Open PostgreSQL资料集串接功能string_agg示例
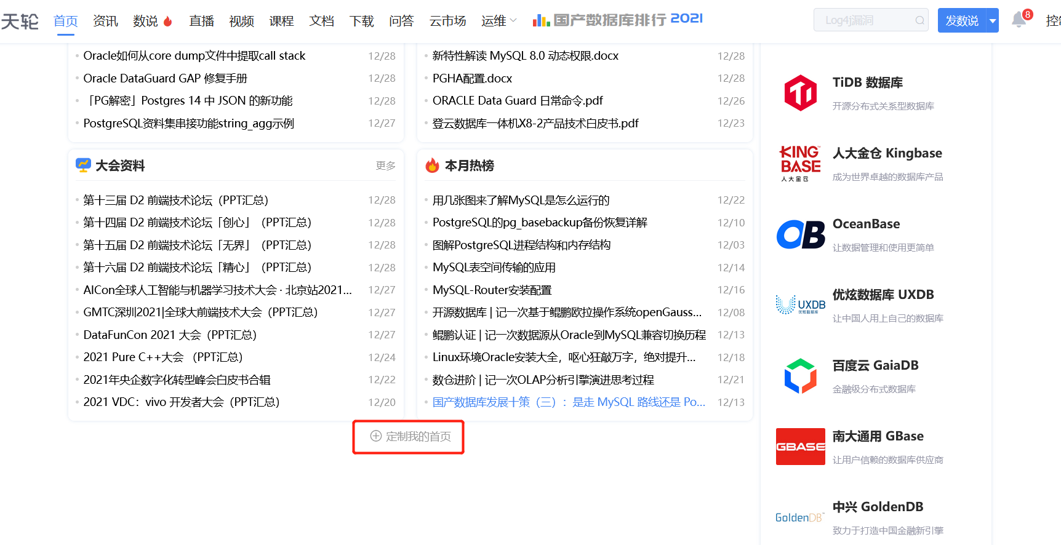The image size is (1061, 545). (188, 123)
